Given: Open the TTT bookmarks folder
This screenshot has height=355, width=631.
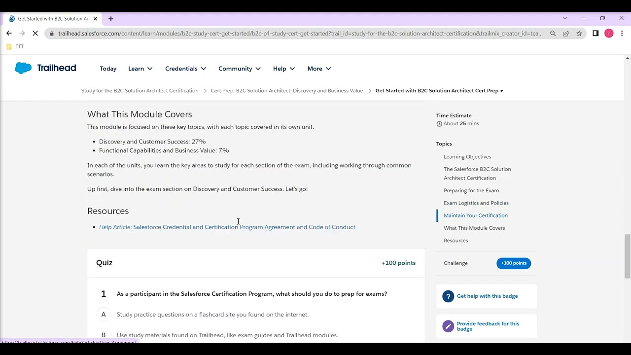Looking at the screenshot, I should [15, 46].
